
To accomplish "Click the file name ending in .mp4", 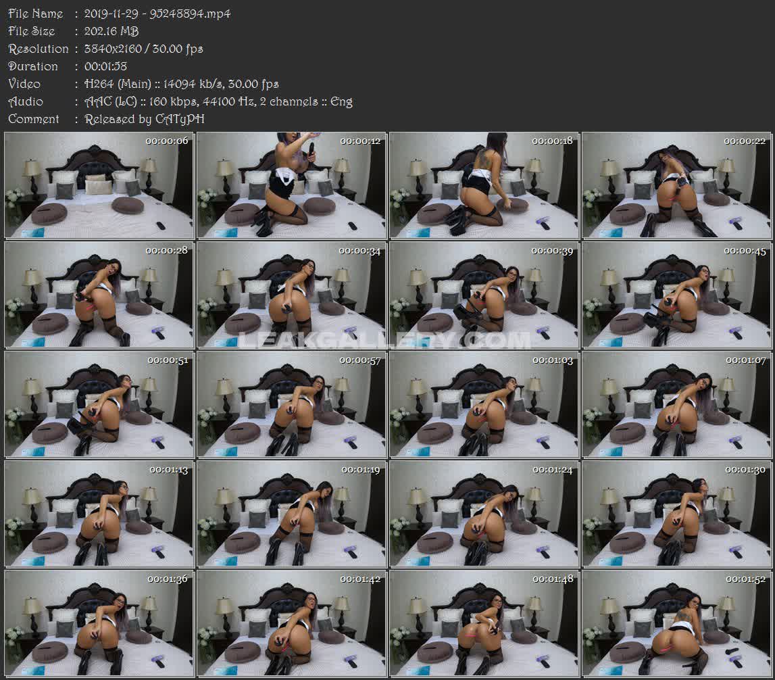I will (x=157, y=14).
